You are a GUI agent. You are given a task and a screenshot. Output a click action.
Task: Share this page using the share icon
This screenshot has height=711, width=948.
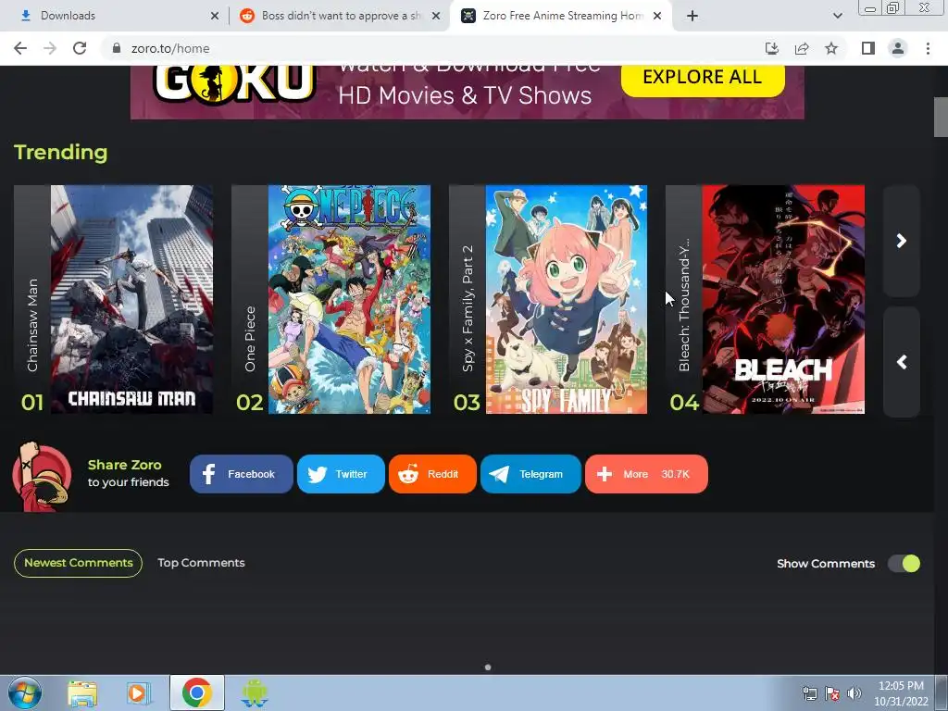coord(802,48)
